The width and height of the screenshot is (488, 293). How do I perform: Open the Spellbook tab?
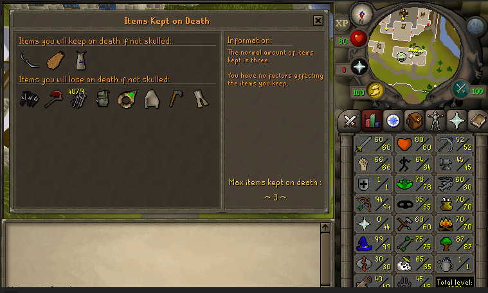coord(478,121)
